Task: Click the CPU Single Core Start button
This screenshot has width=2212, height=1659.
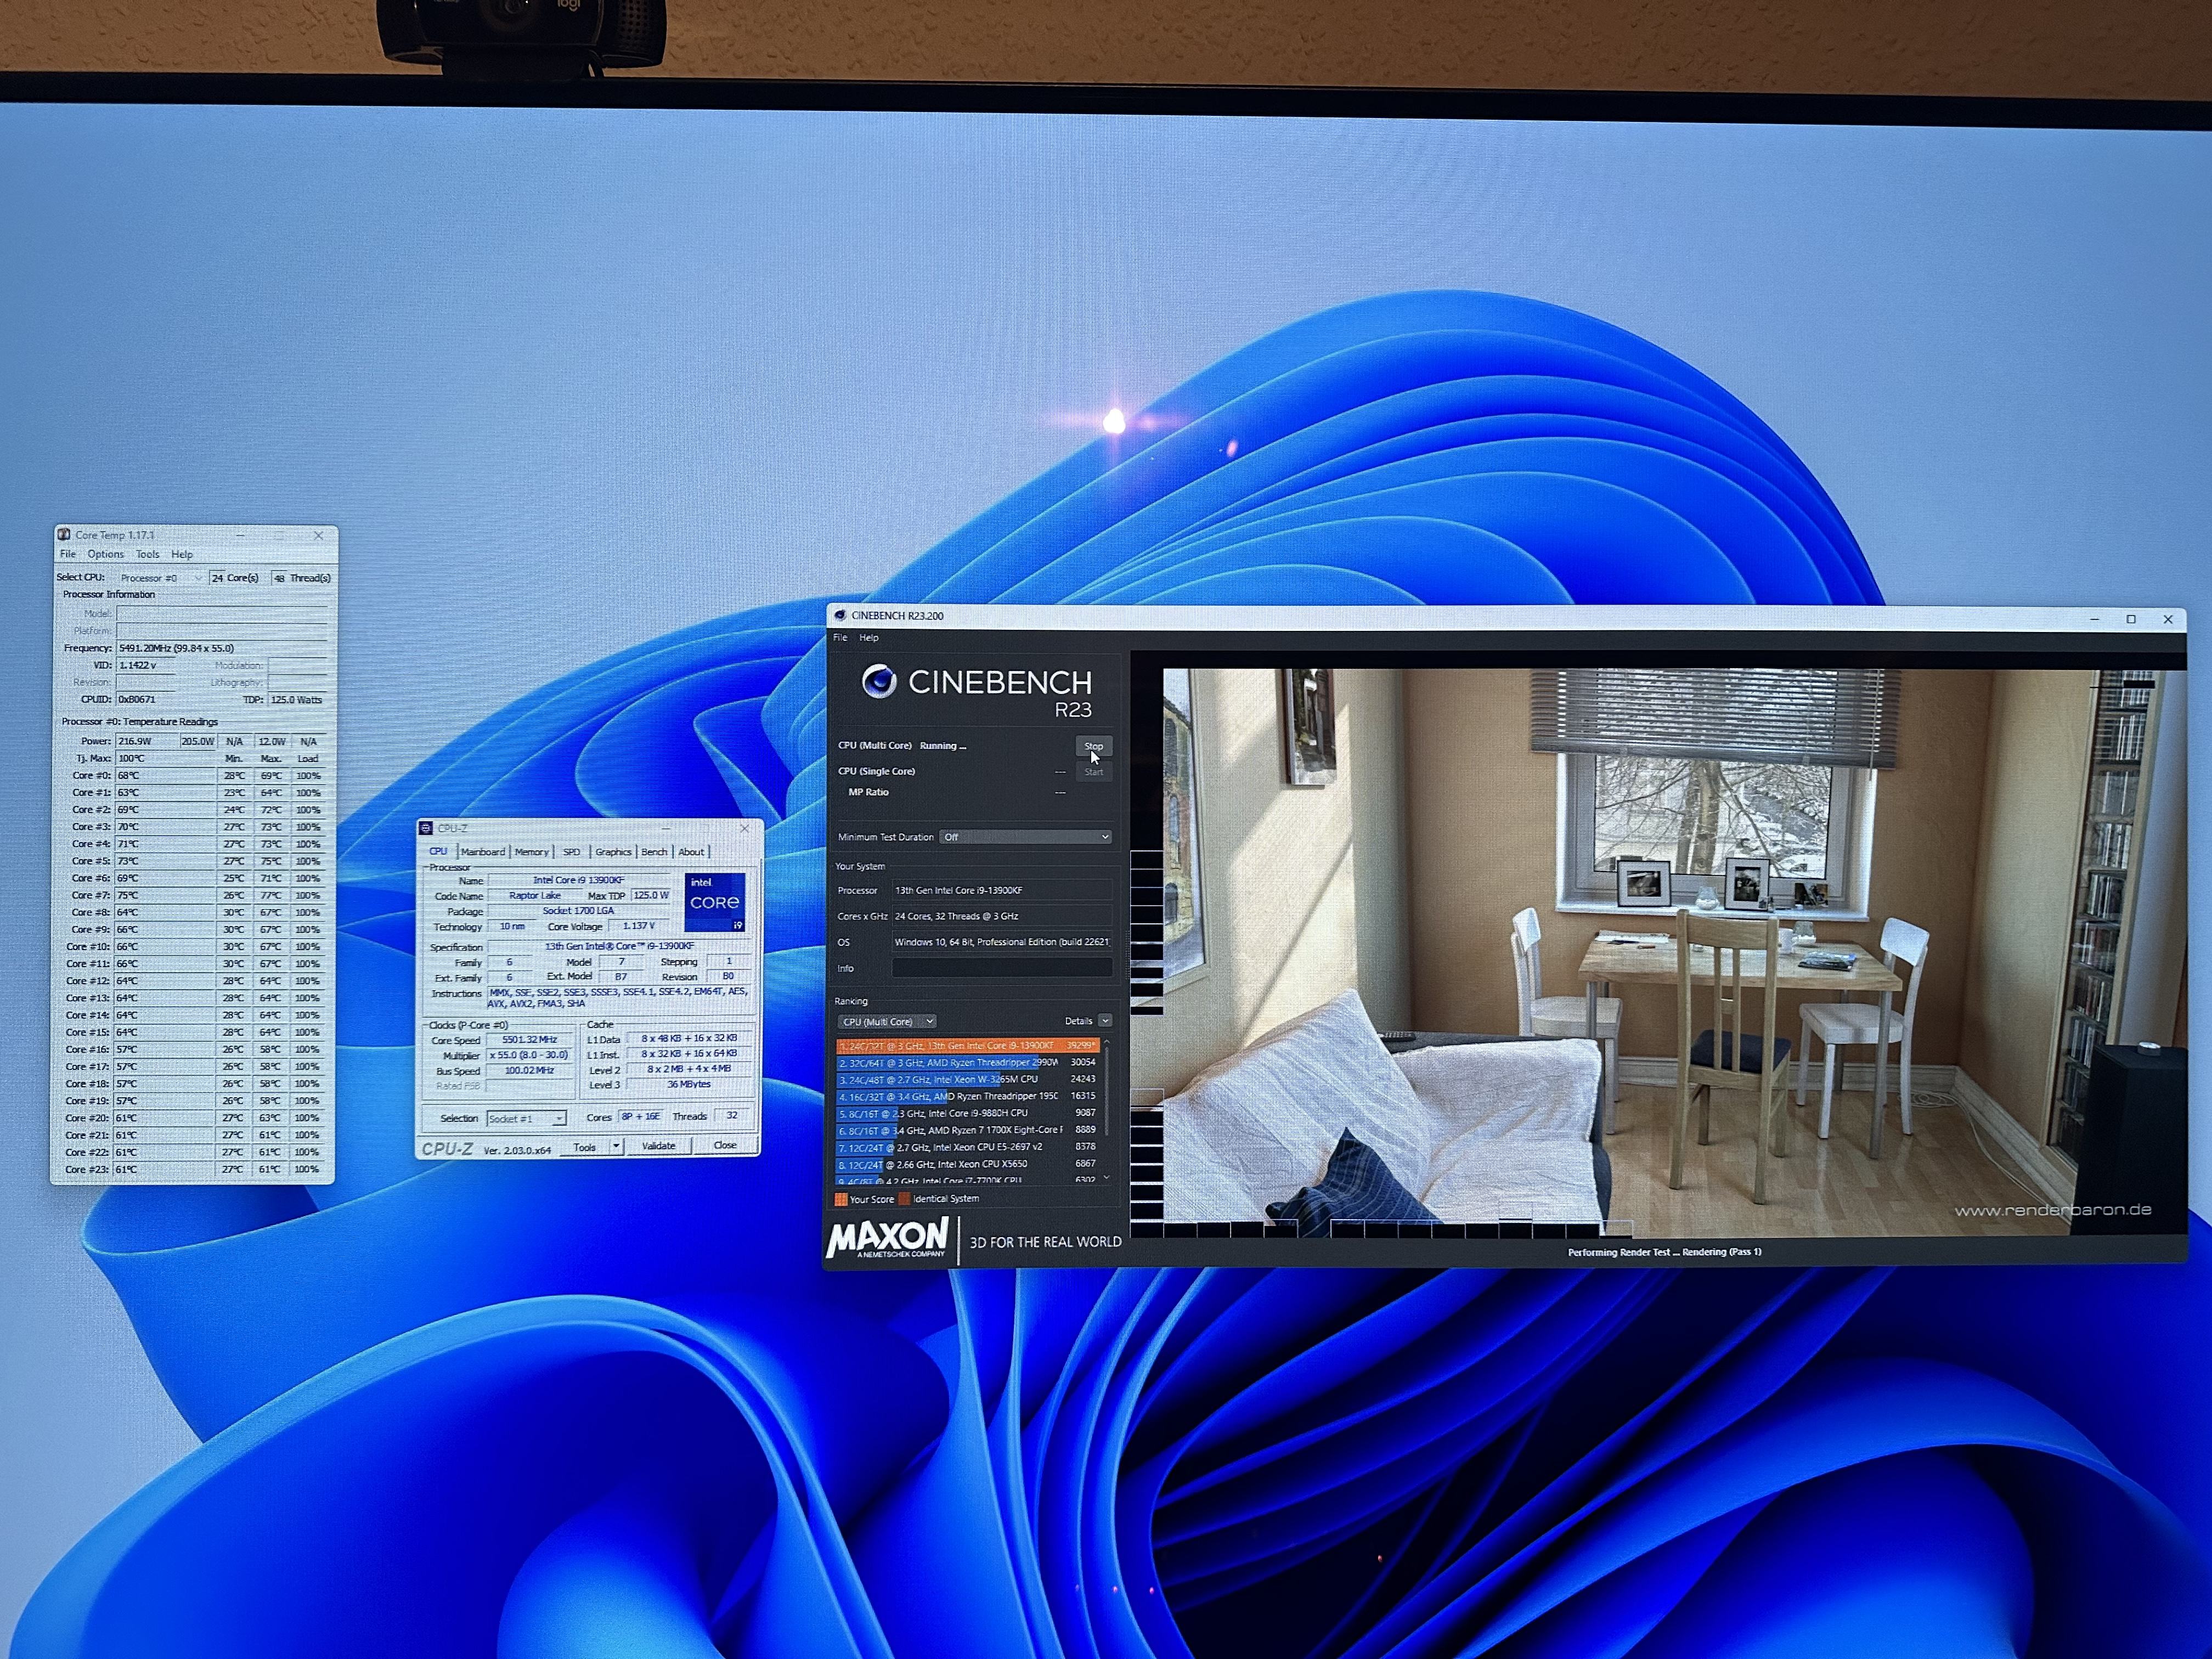Action: tap(1093, 772)
